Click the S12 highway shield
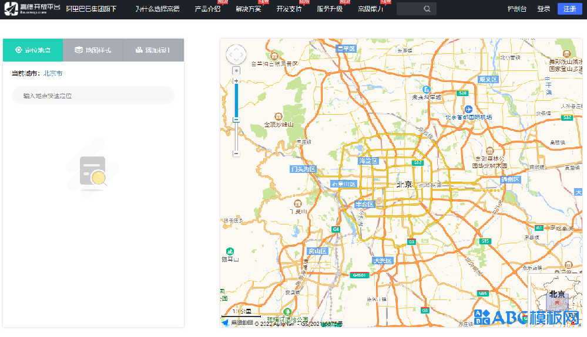This screenshot has width=587, height=337. coord(417,163)
